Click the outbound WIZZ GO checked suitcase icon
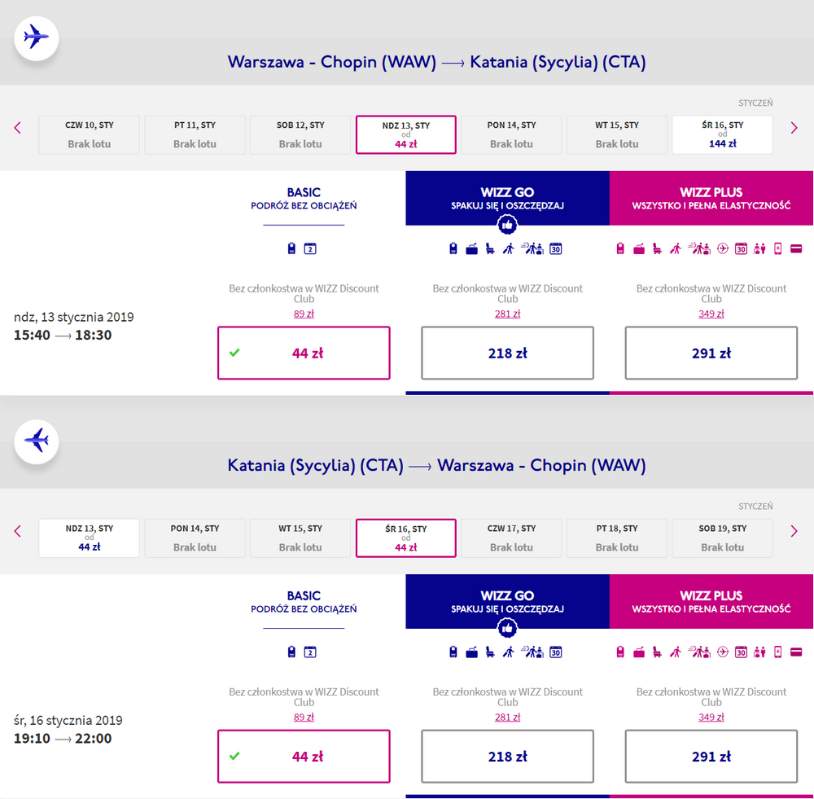The image size is (814, 799). (x=471, y=249)
